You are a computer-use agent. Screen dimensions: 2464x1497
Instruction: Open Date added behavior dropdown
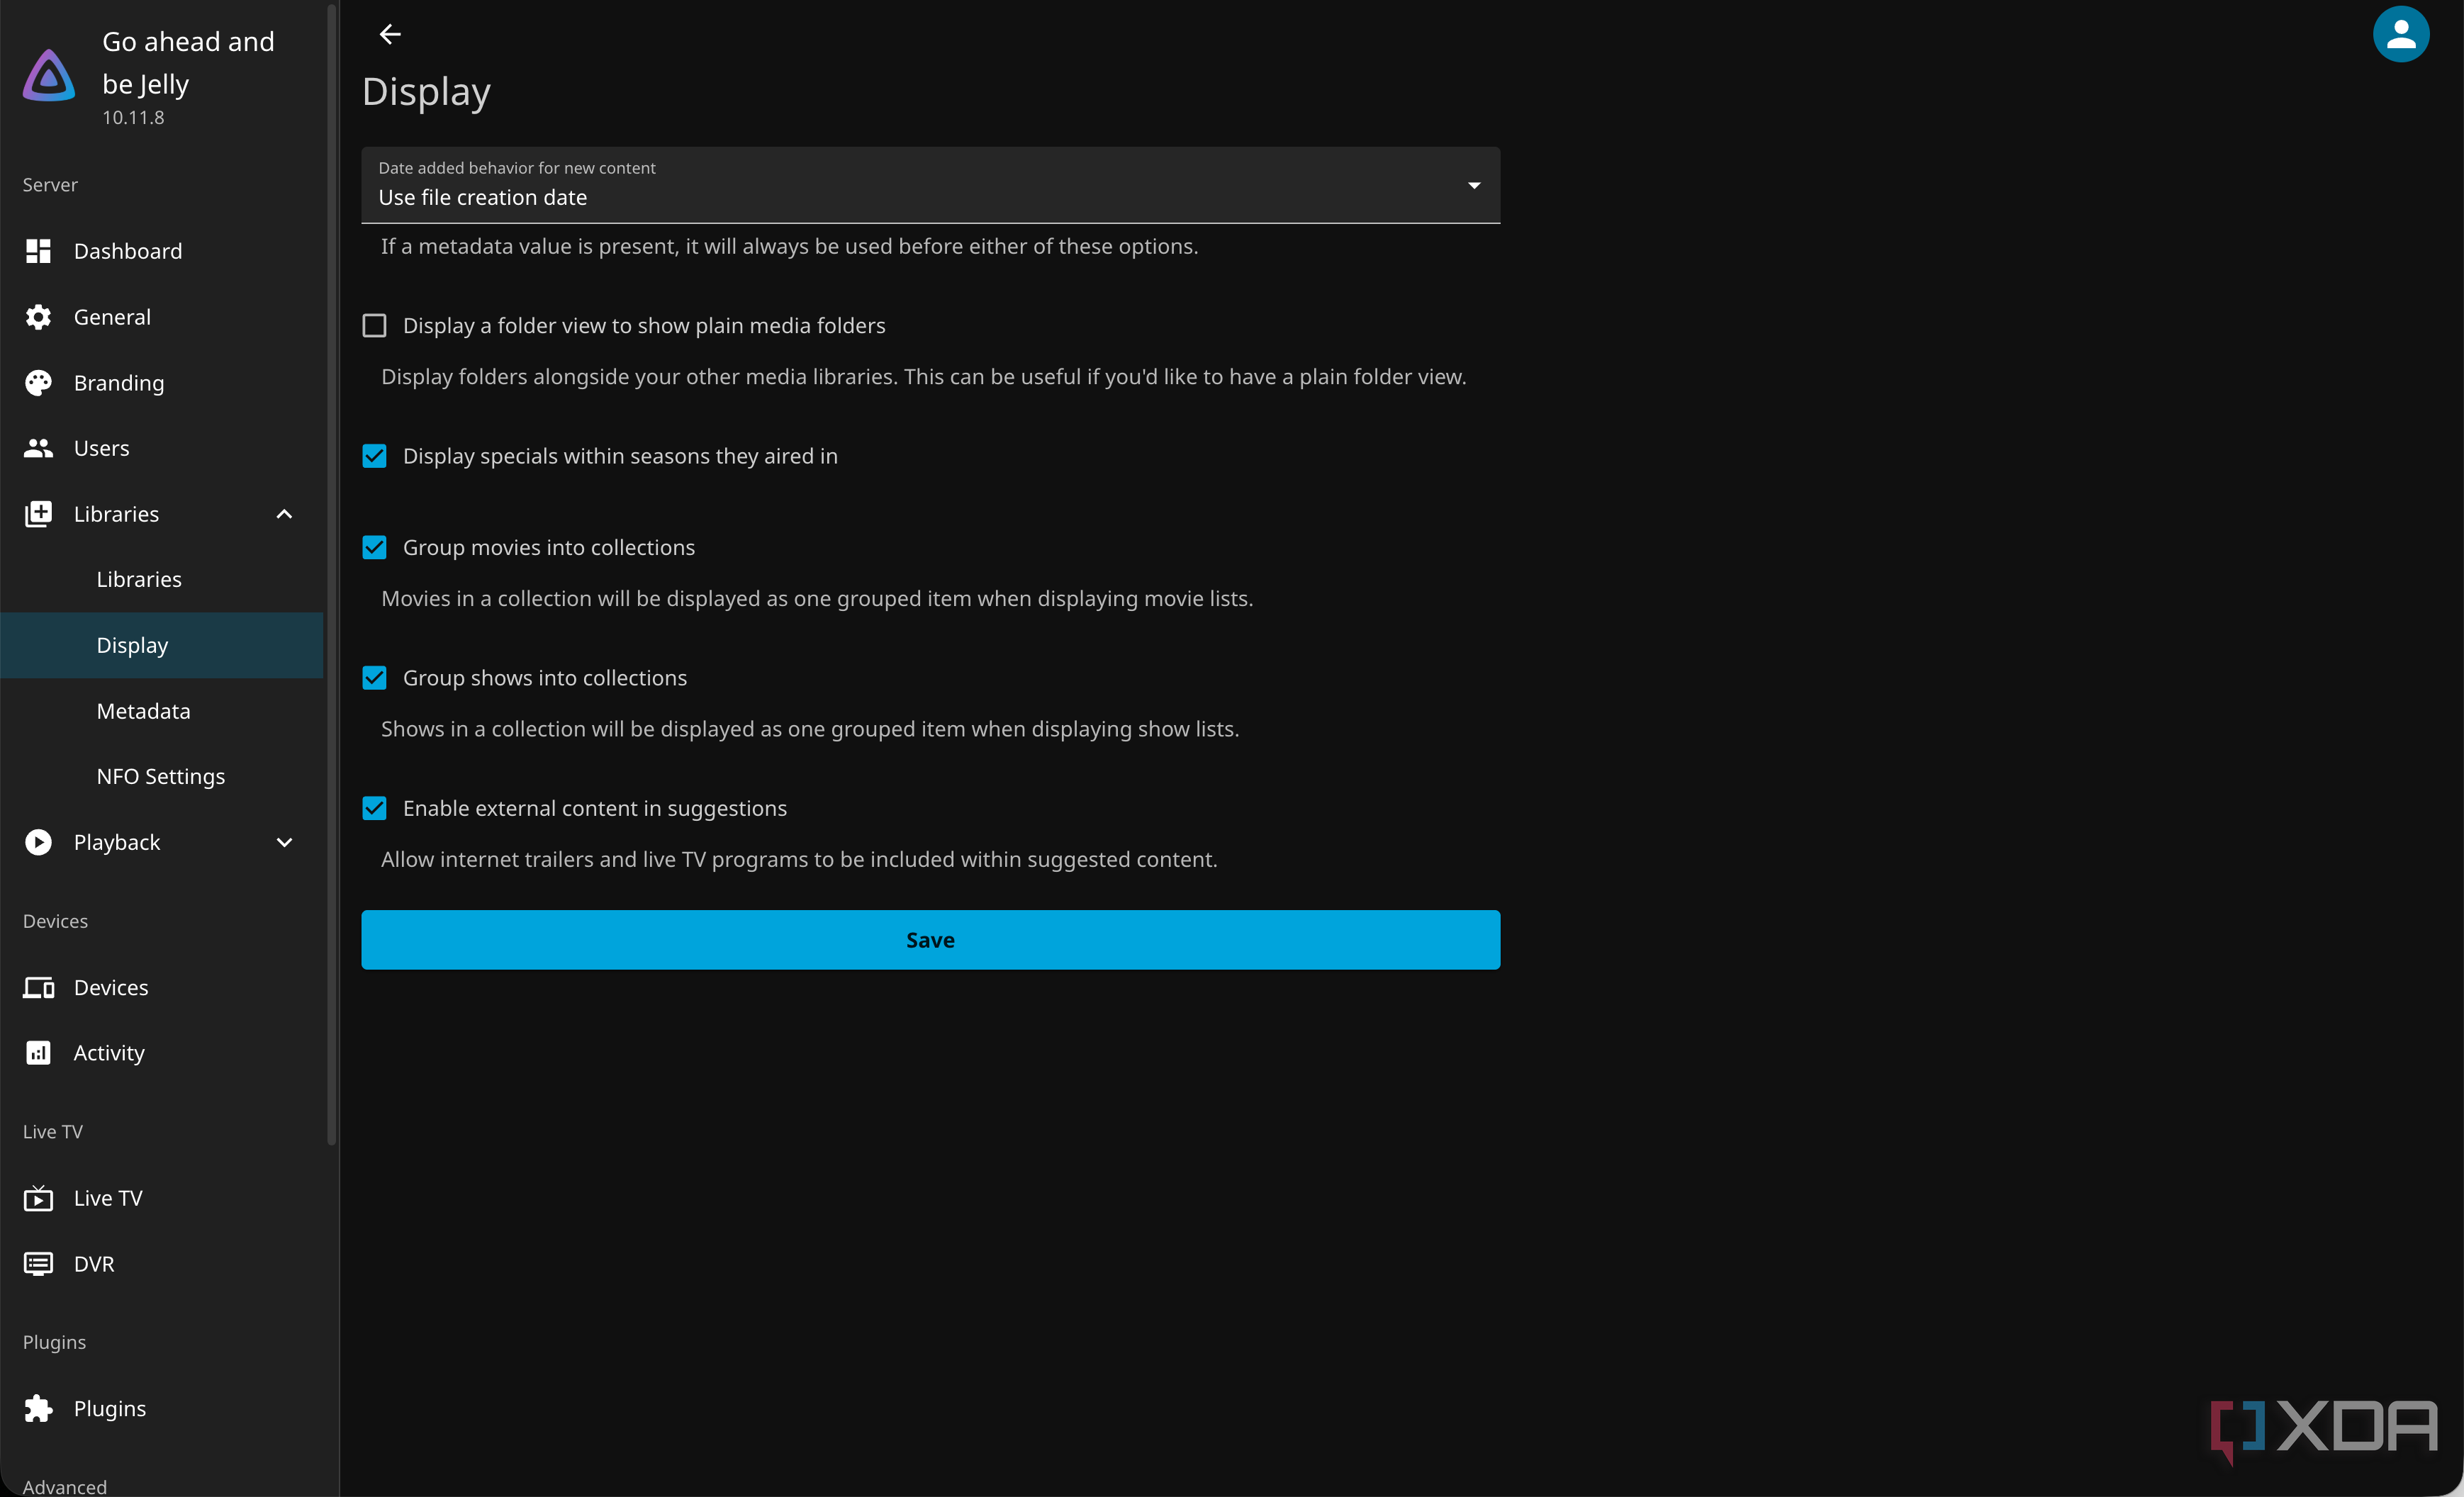click(x=930, y=185)
